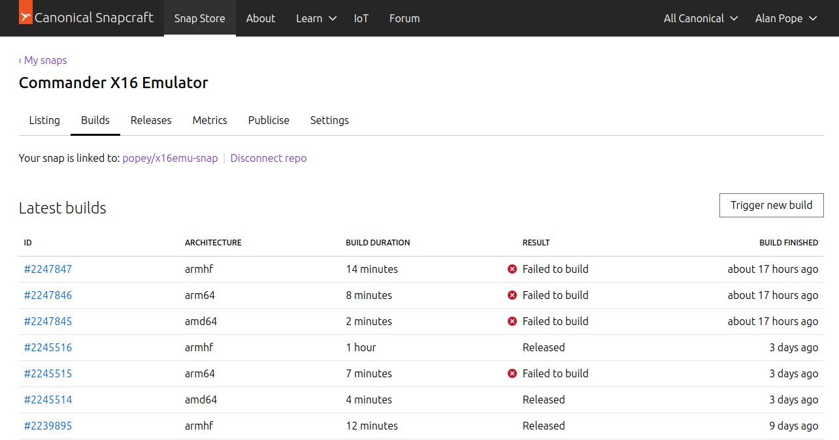Click the 9 days ago finished time
Viewport: 839px width, 440px height.
794,426
